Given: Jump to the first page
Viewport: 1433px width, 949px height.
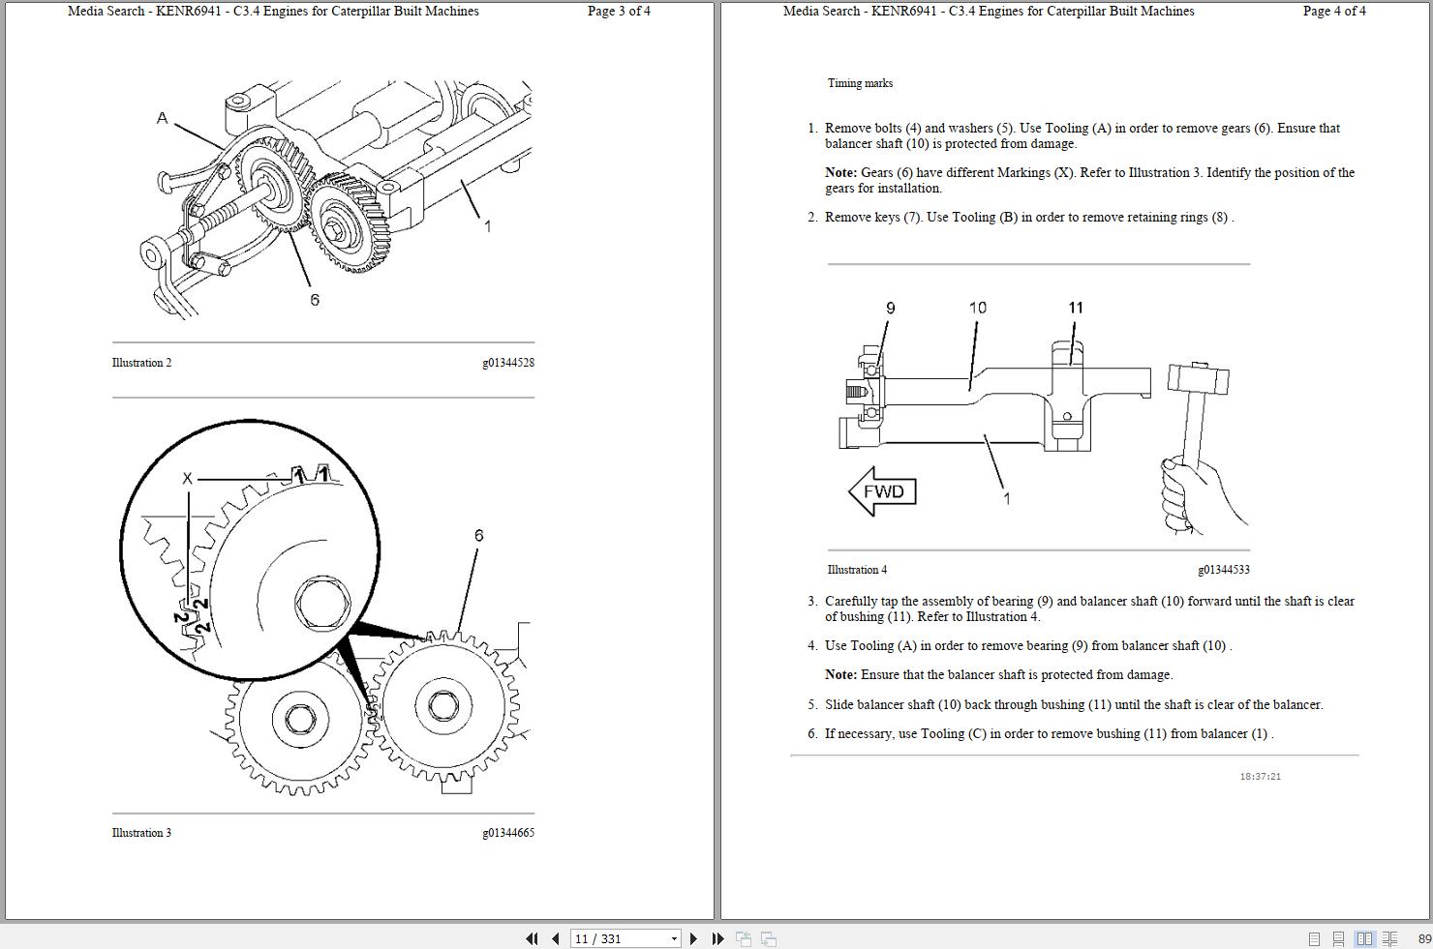Looking at the screenshot, I should 534,938.
